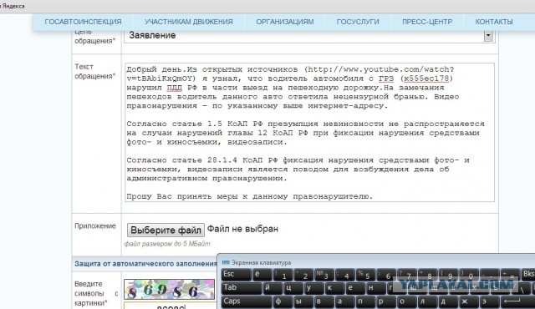Click the Защита от автоматического заполнения heading
This screenshot has height=309, width=535.
[x=145, y=263]
